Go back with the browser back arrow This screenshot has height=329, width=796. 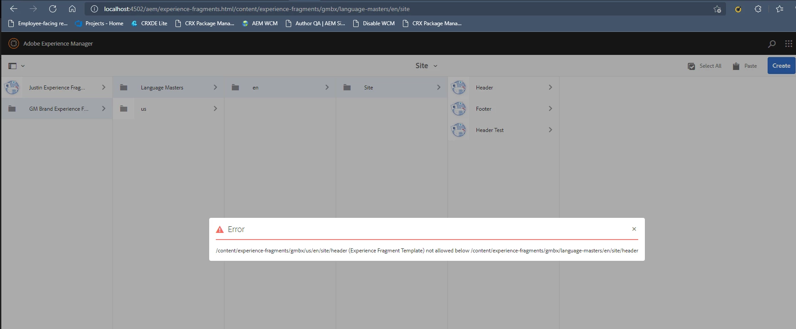tap(14, 9)
